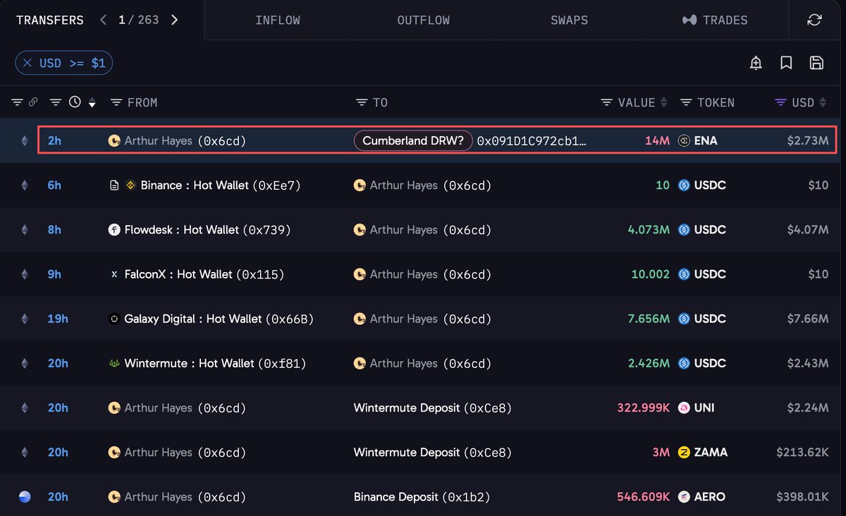Open the Cumberland DRW? label

413,141
